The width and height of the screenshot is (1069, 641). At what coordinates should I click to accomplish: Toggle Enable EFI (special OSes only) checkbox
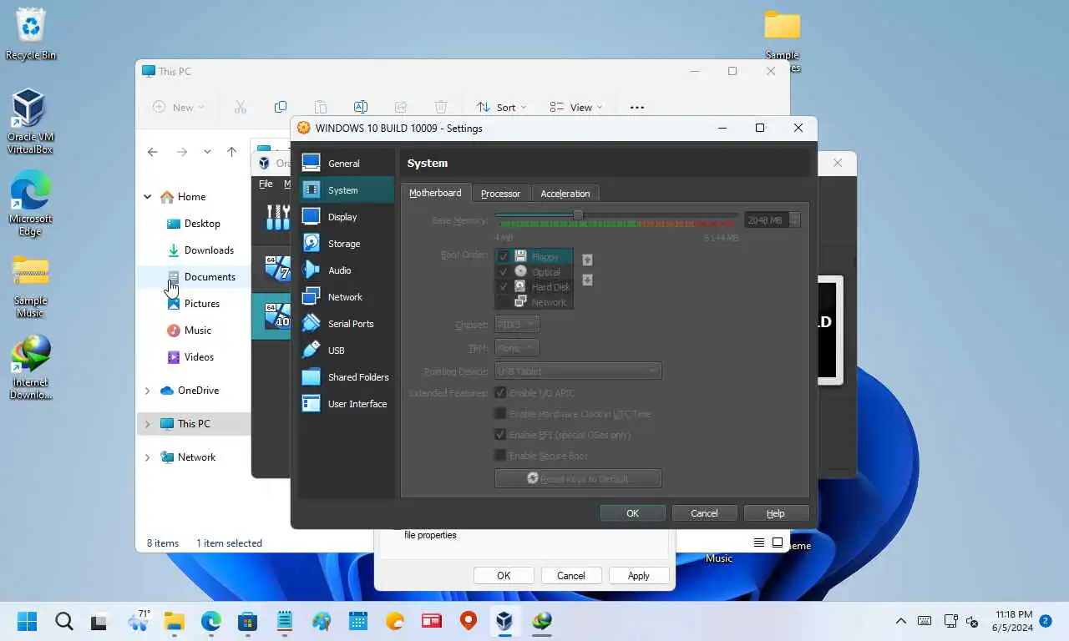coord(500,435)
